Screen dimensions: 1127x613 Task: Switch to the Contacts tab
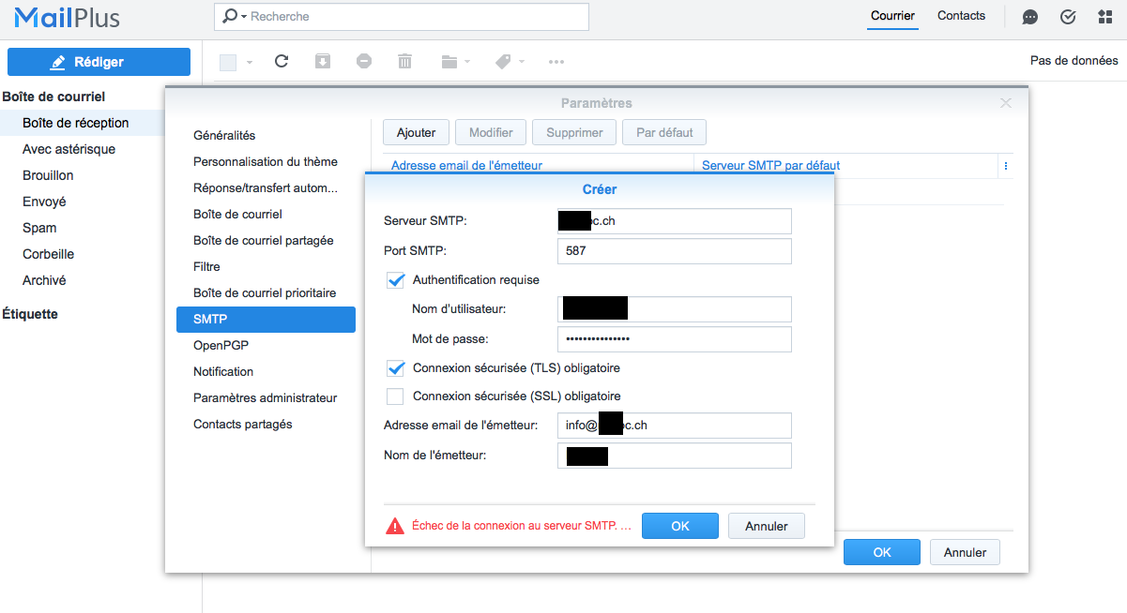[x=961, y=16]
